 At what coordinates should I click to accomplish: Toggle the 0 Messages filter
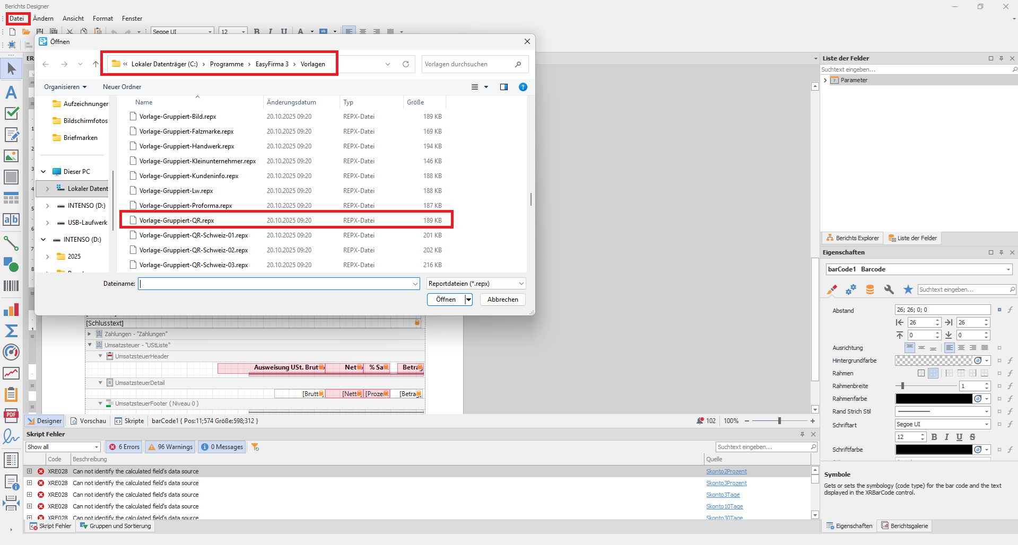[x=222, y=447]
